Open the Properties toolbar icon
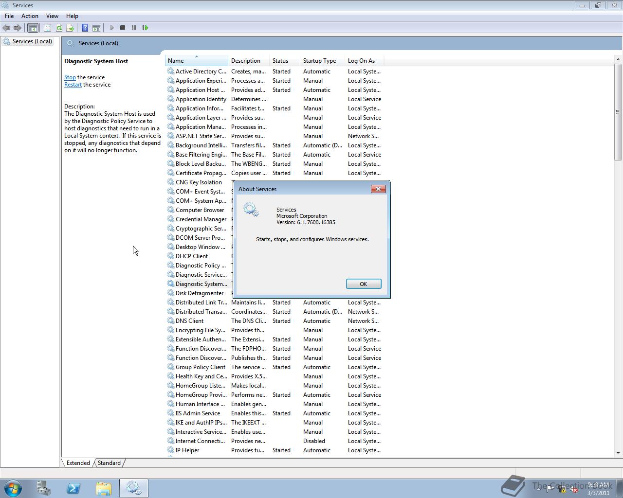The image size is (623, 498). (x=47, y=28)
